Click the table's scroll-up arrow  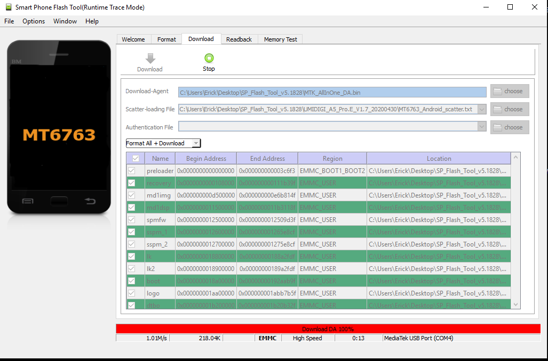point(515,157)
